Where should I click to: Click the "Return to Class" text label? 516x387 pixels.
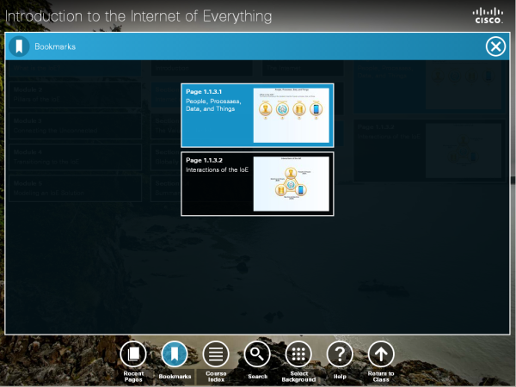[381, 376]
